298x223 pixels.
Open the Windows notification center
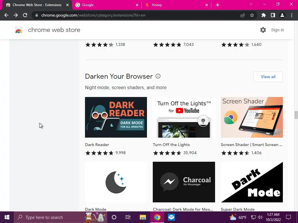[x=288, y=217]
